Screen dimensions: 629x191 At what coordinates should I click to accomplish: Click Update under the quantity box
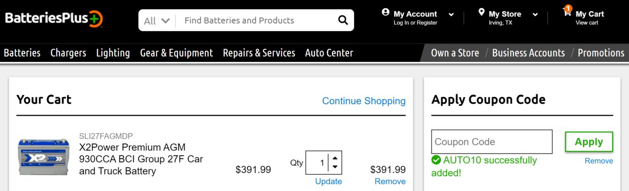(329, 181)
